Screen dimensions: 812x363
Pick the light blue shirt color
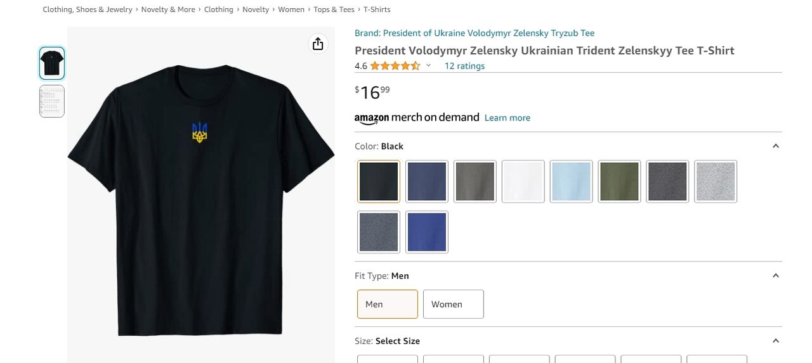coord(572,181)
